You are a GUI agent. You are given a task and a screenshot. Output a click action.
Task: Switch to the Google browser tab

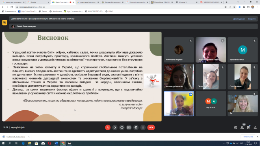click(x=38, y=2)
